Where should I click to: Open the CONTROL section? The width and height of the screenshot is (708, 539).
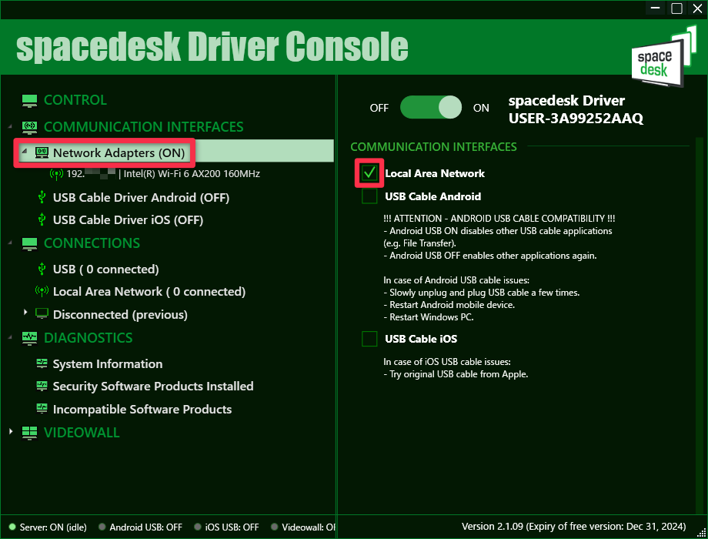coord(75,100)
